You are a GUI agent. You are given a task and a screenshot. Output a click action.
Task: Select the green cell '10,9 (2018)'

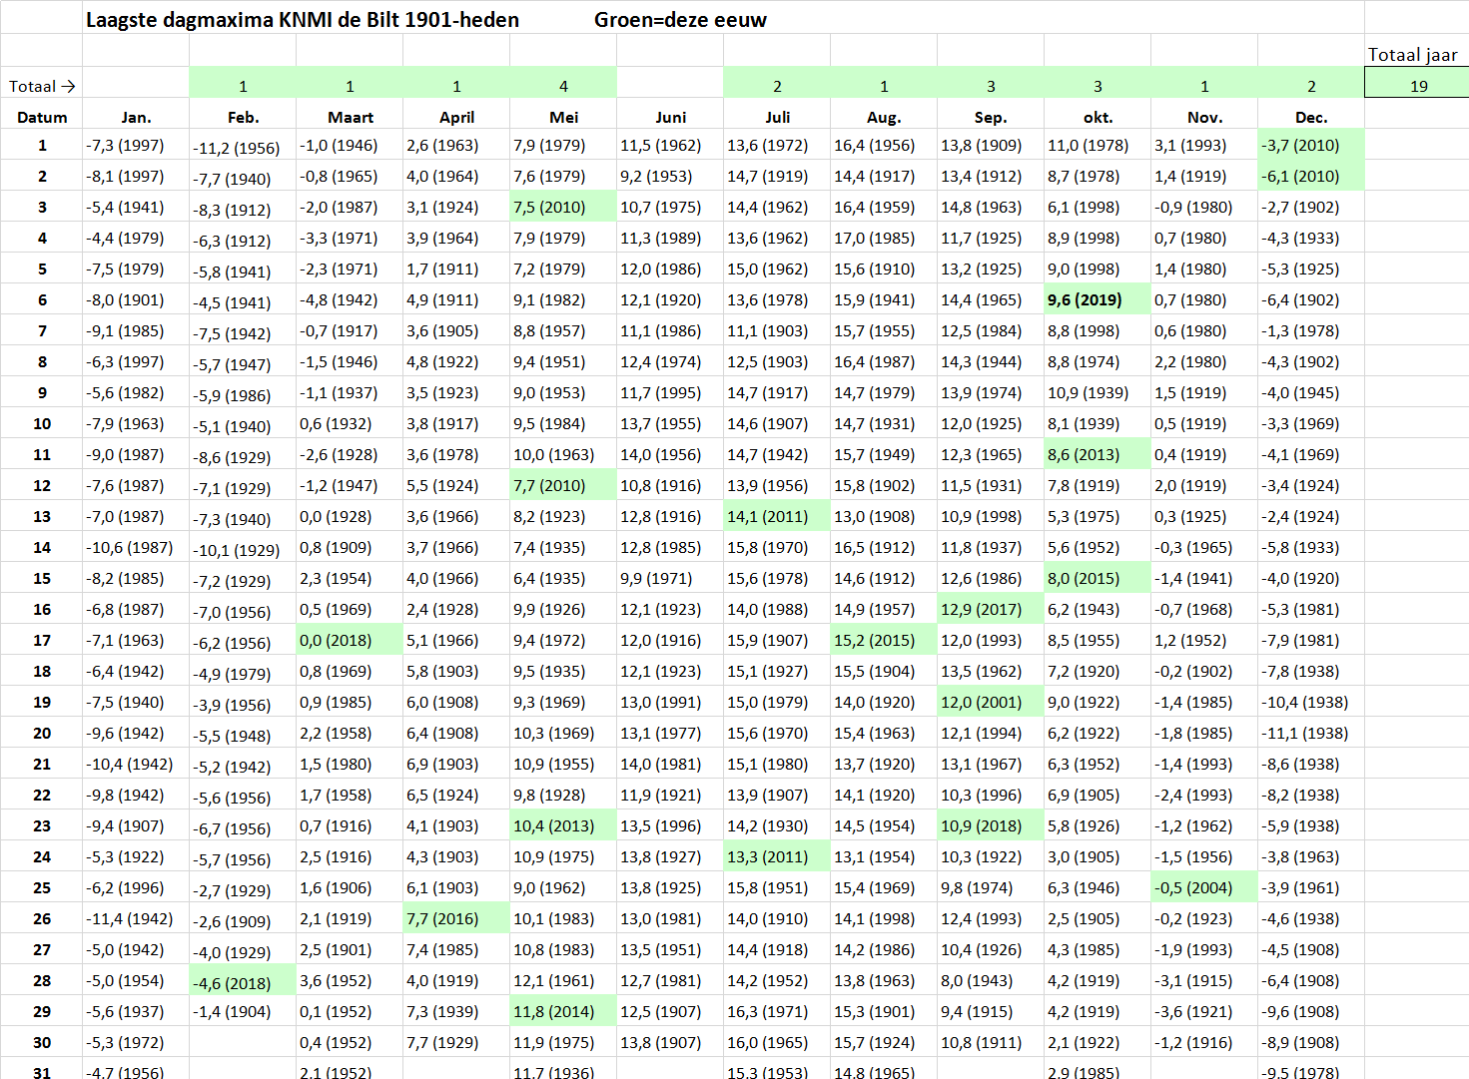[991, 825]
